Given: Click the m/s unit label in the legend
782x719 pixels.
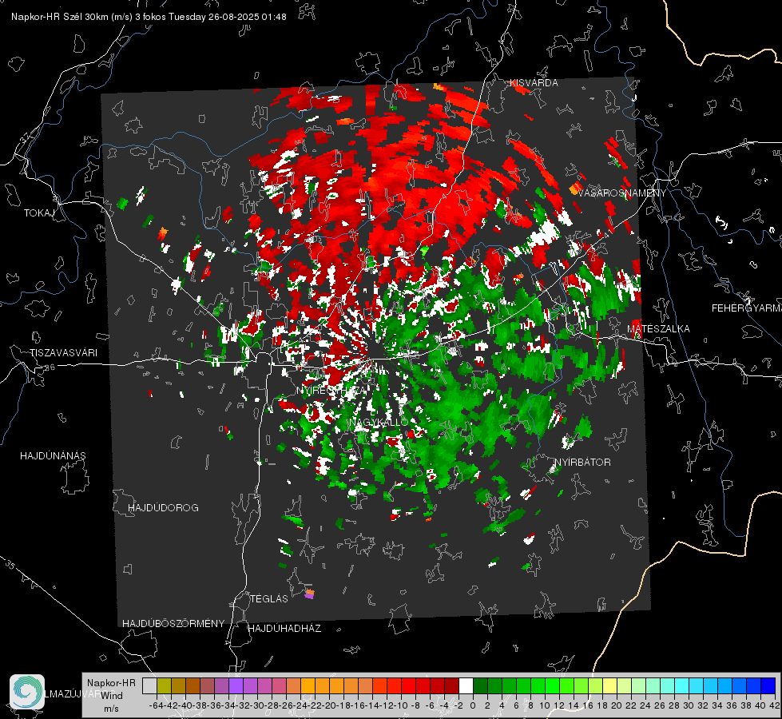Looking at the screenshot, I should pos(111,709).
